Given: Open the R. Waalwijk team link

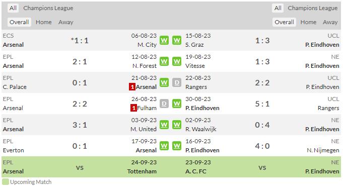Looking at the screenshot, I should [201, 129].
